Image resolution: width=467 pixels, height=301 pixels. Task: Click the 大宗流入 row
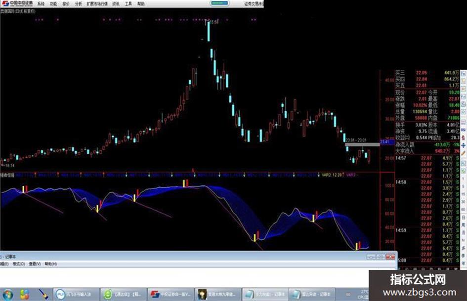[427, 151]
